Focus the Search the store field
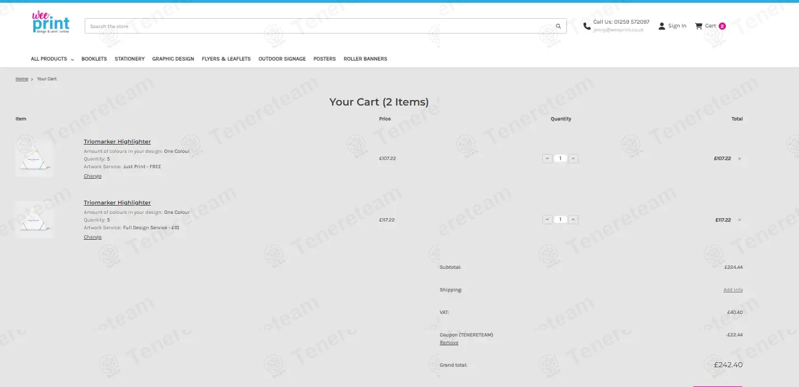This screenshot has width=799, height=387. (326, 26)
